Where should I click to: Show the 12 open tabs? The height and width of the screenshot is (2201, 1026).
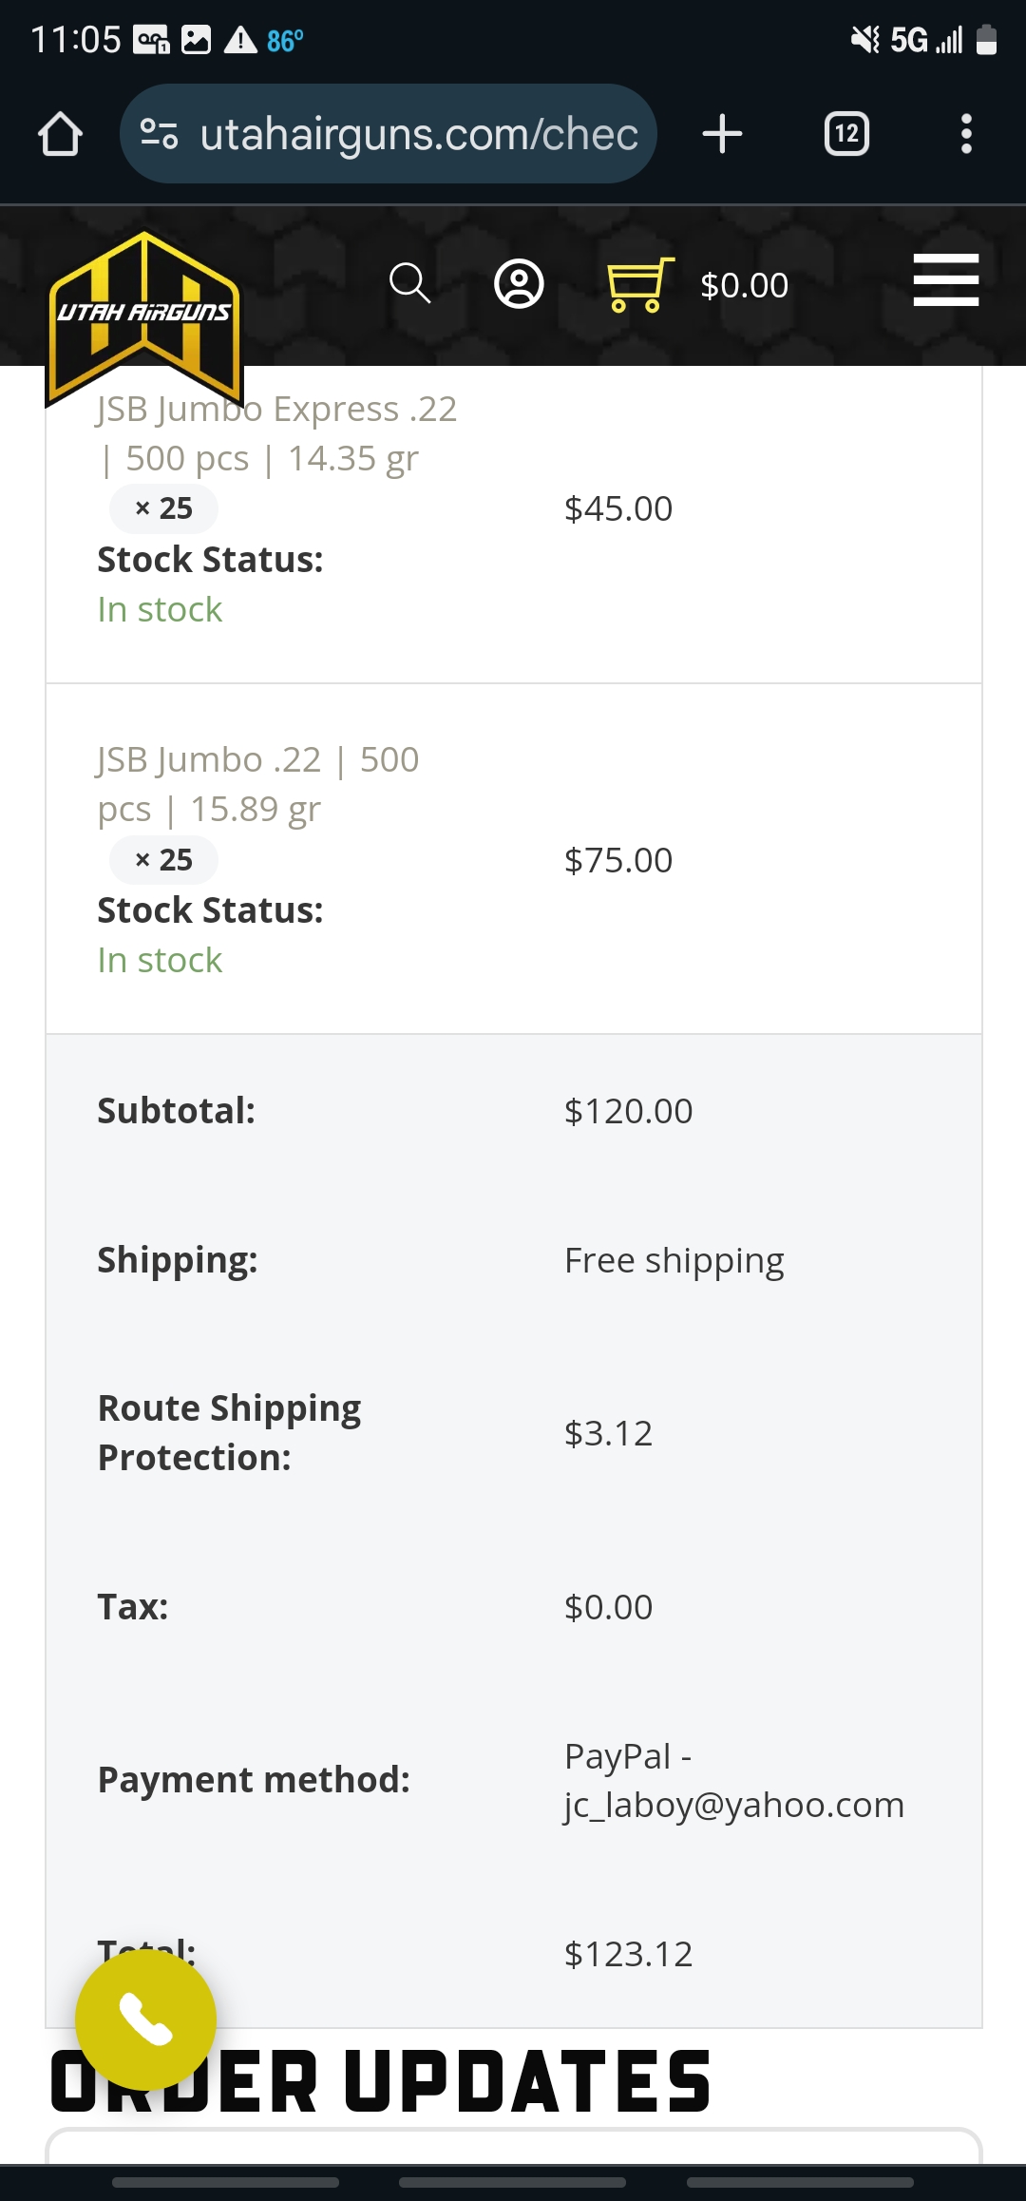[846, 134]
